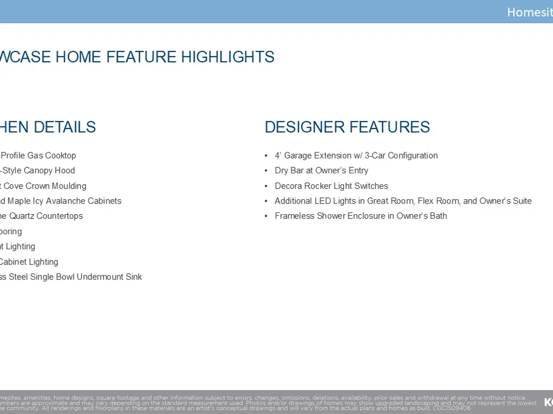Select the Dry Bar at Owner's Entry item
Viewport: 553px width, 414px height.
[x=321, y=171]
